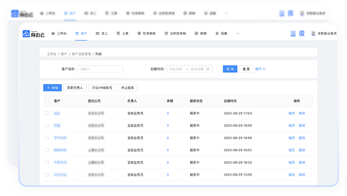This screenshot has width=347, height=196.
Task: Click the 身边云 cloud logo icon
Action: click(26, 34)
